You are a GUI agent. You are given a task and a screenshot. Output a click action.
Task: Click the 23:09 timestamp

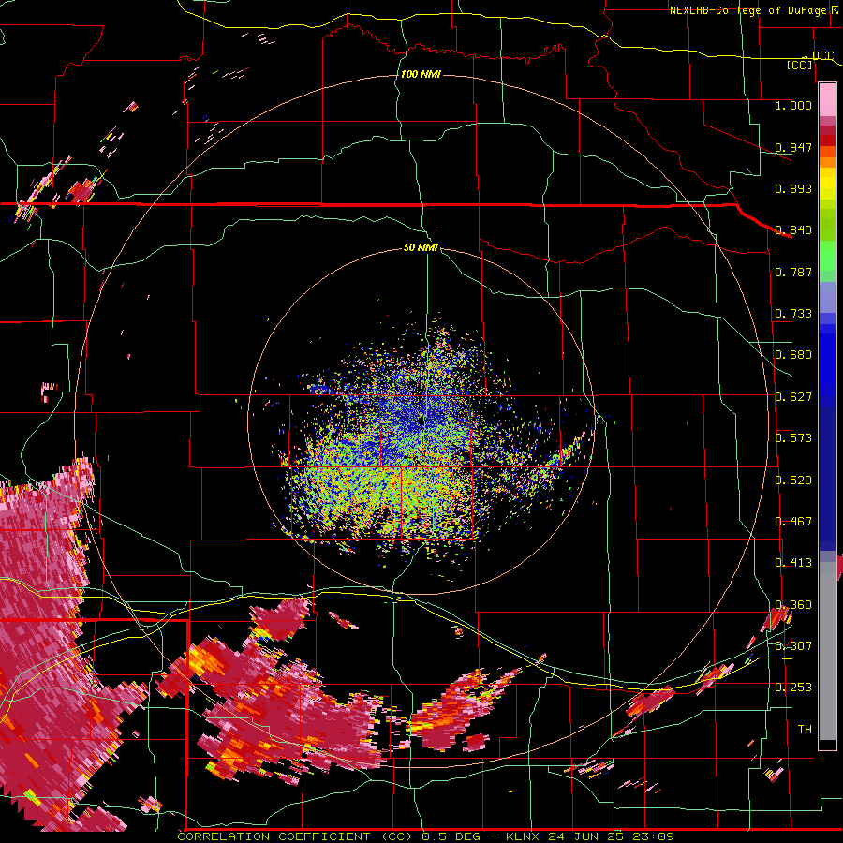[x=654, y=836]
